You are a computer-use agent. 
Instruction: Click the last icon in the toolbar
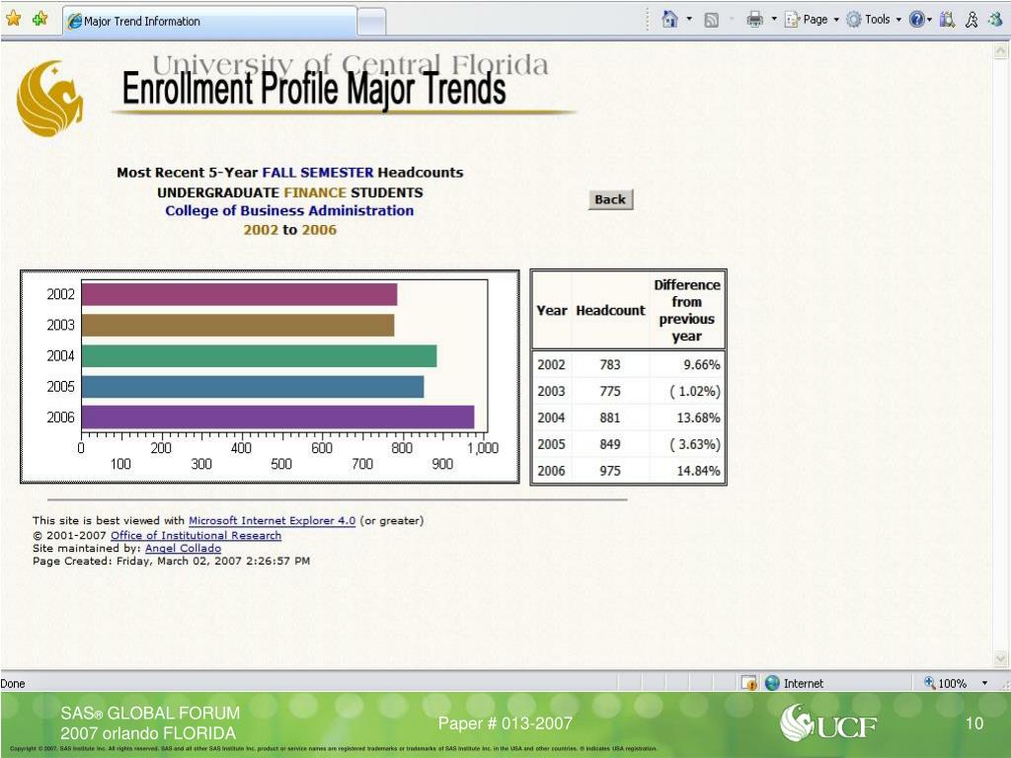[x=995, y=20]
